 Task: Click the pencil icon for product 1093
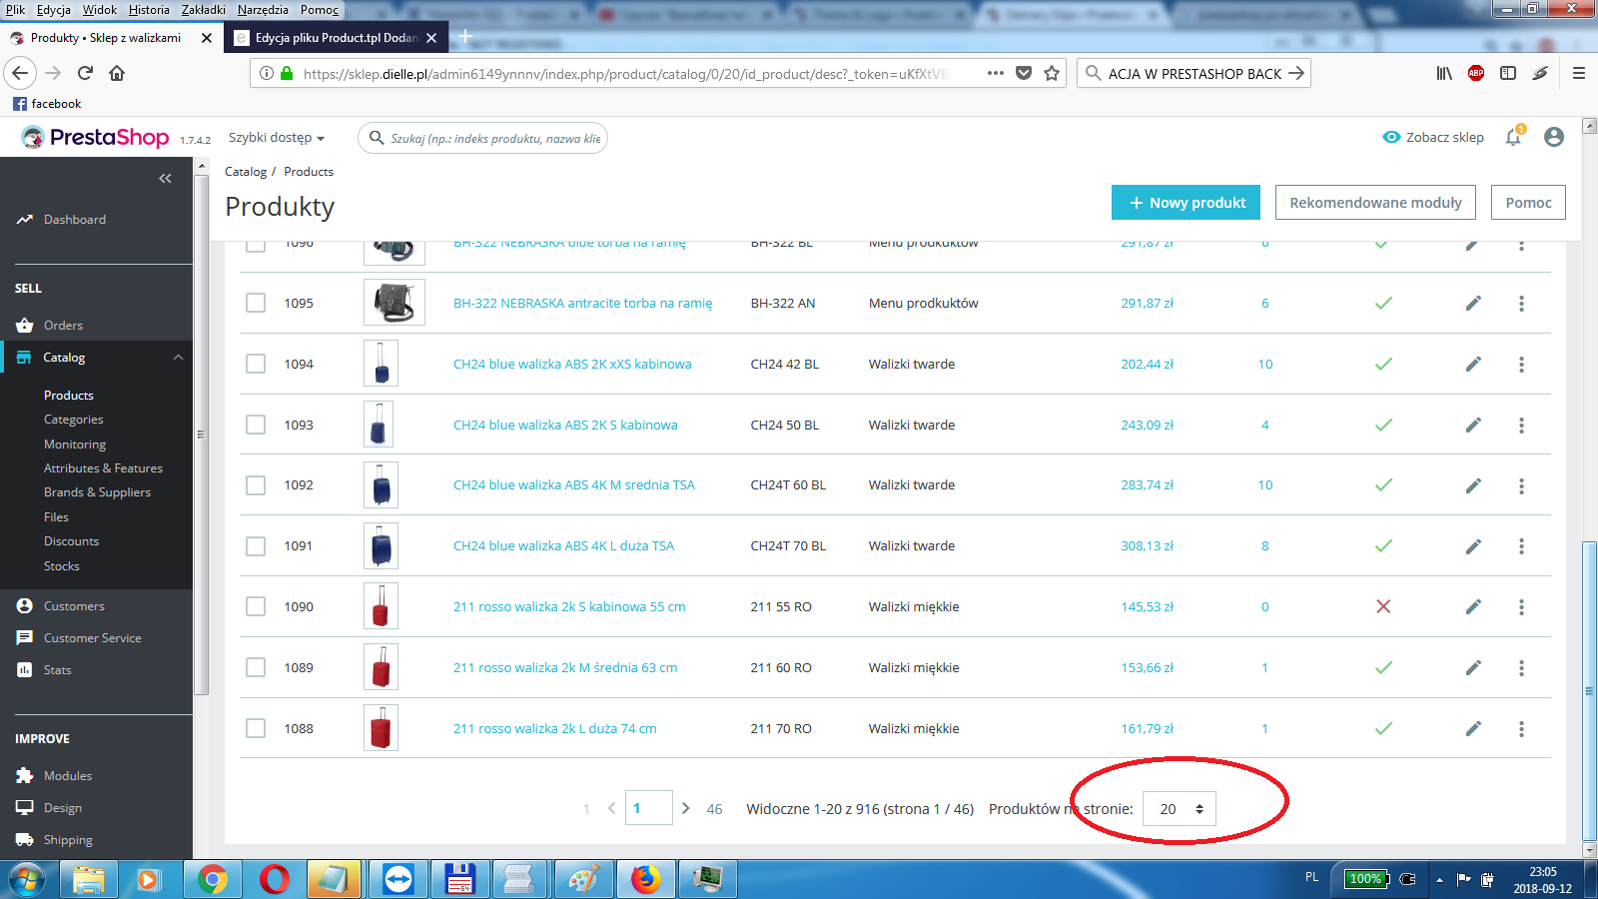1473,426
